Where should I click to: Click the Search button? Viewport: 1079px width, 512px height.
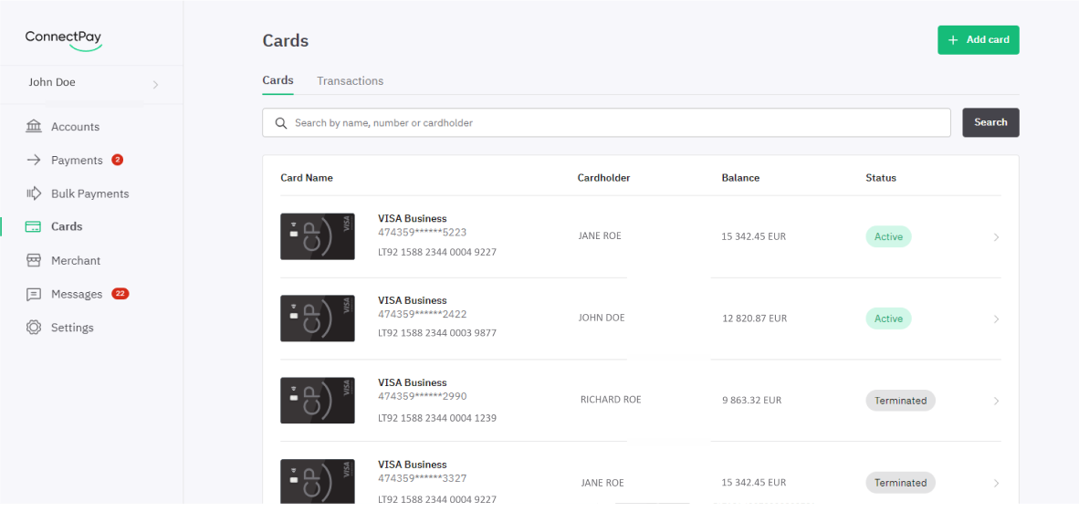tap(990, 122)
